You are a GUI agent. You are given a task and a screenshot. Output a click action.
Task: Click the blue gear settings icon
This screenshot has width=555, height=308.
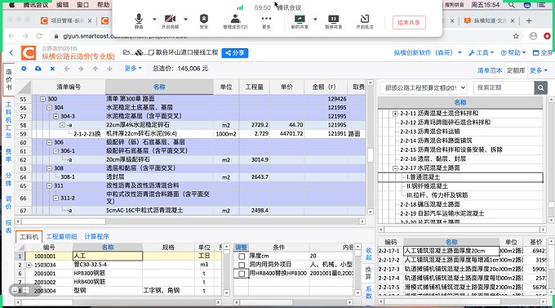pos(24,69)
